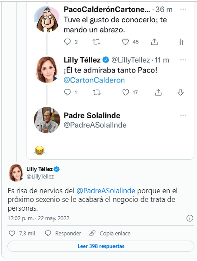Share PacoCalderón's tweet via upload icon
197x261 pixels.
(154, 42)
